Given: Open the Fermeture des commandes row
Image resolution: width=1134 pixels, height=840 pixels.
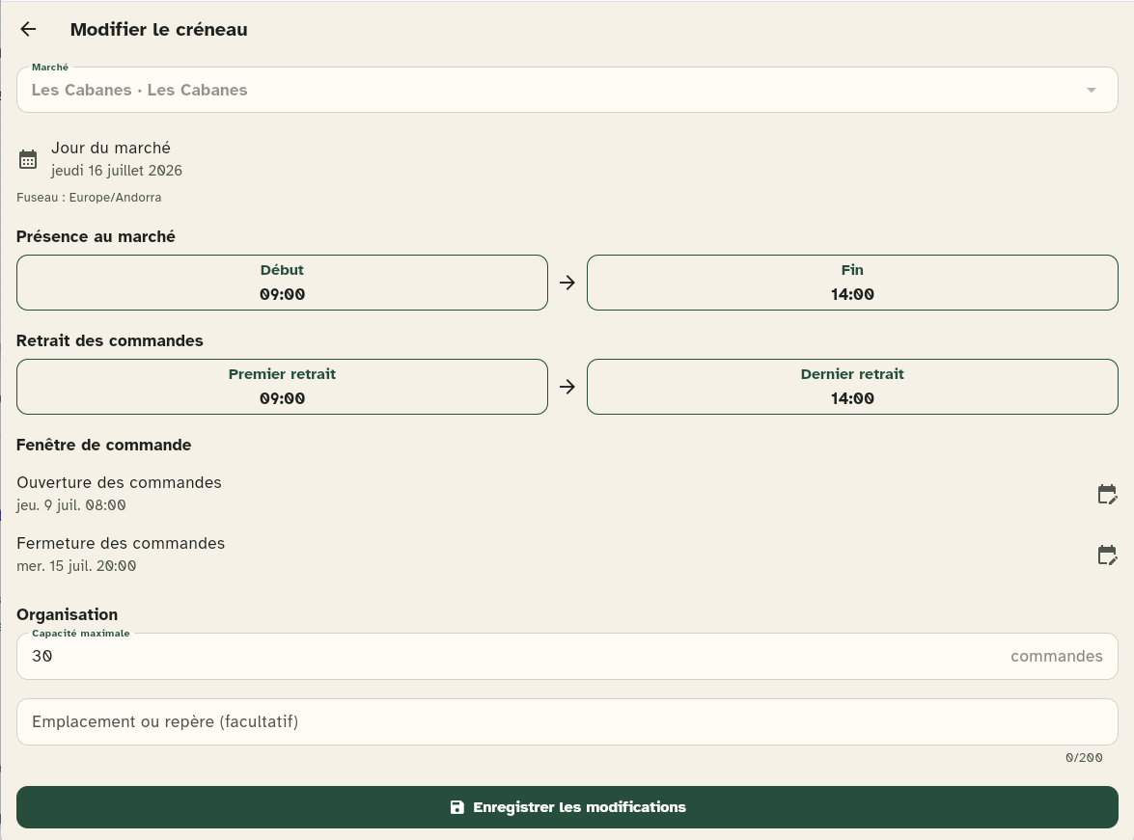Looking at the screenshot, I should click(567, 555).
